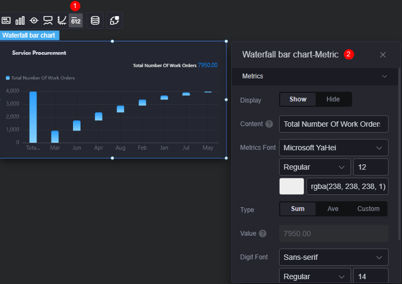This screenshot has width=402, height=284.
Task: Select the Jan x-axis label
Action: [x=164, y=148]
